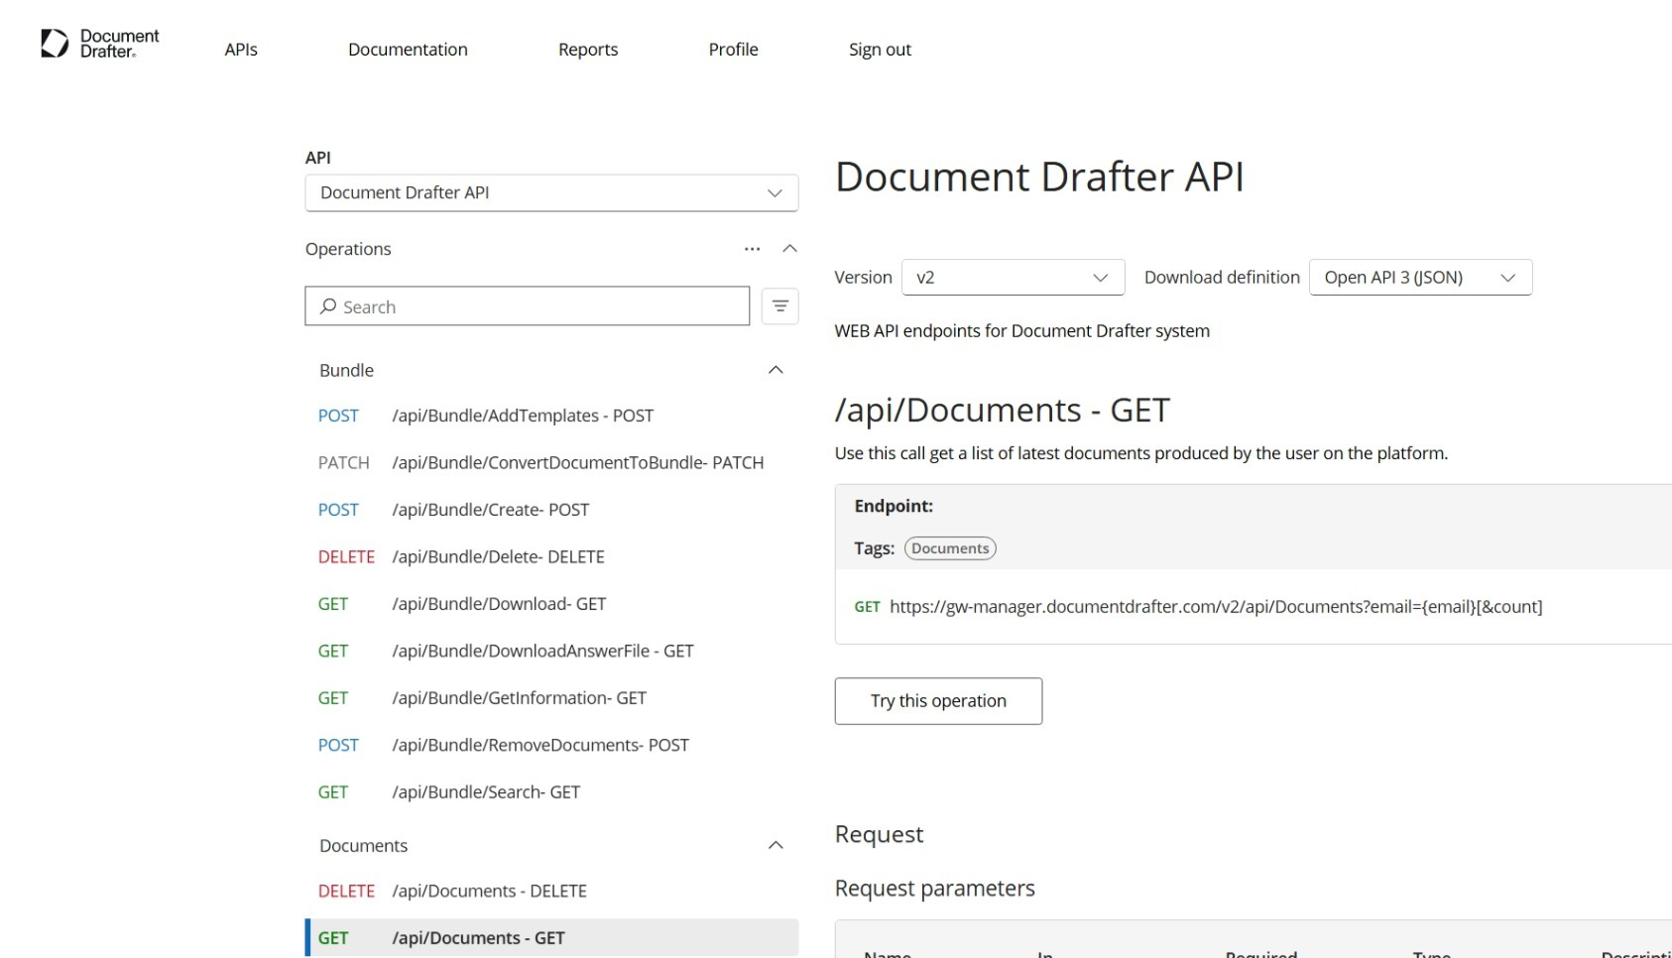1672x958 pixels.
Task: Click the Document Drafter logo
Action: [99, 44]
